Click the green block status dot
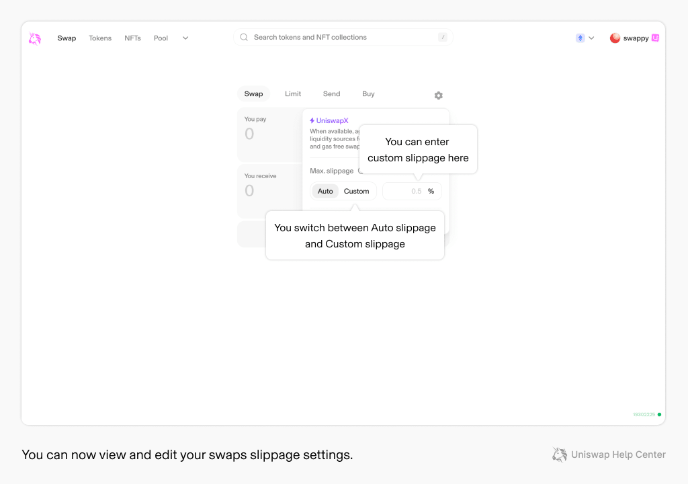 pos(659,414)
